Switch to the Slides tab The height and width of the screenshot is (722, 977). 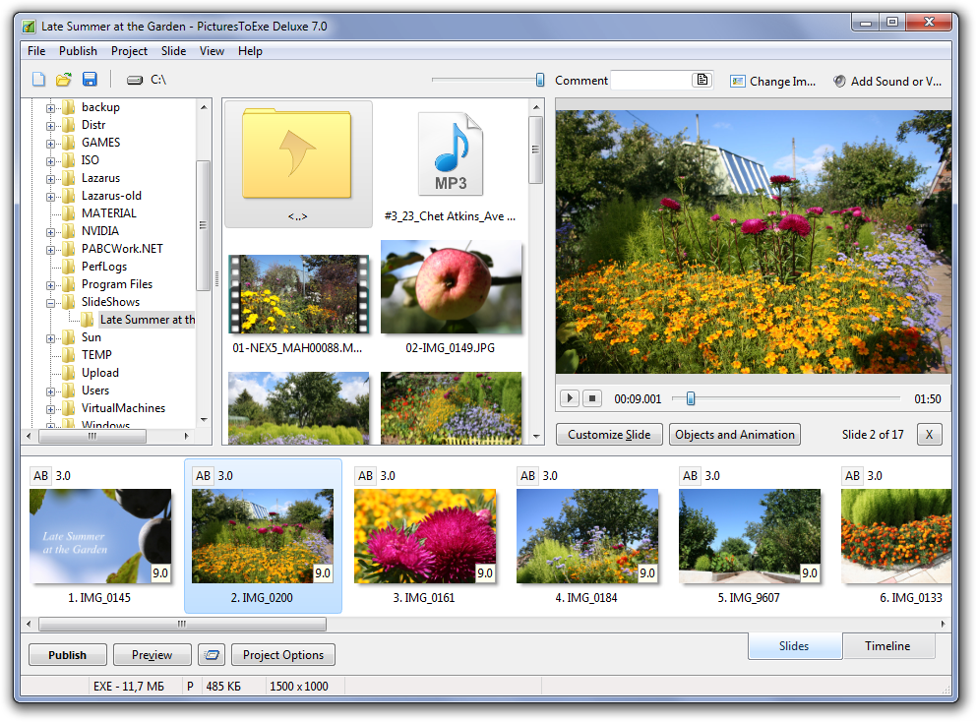[794, 646]
